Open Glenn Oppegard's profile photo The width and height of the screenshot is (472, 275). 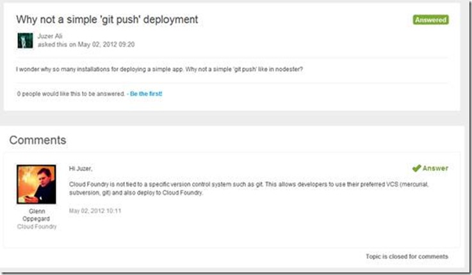36,184
